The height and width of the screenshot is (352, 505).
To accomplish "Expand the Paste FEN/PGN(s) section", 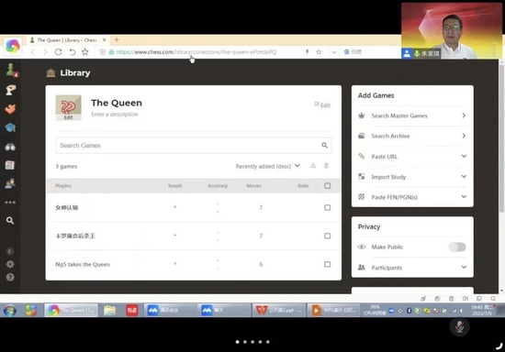I will [412, 197].
